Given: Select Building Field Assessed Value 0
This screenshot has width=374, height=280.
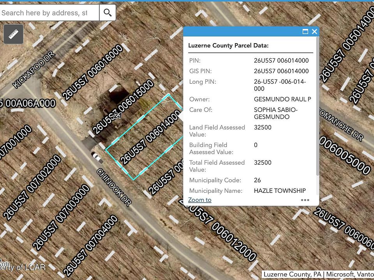Looking at the screenshot, I should [x=256, y=145].
